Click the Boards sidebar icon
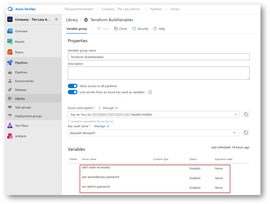Viewport: 270px width, 204px height. [x=10, y=42]
